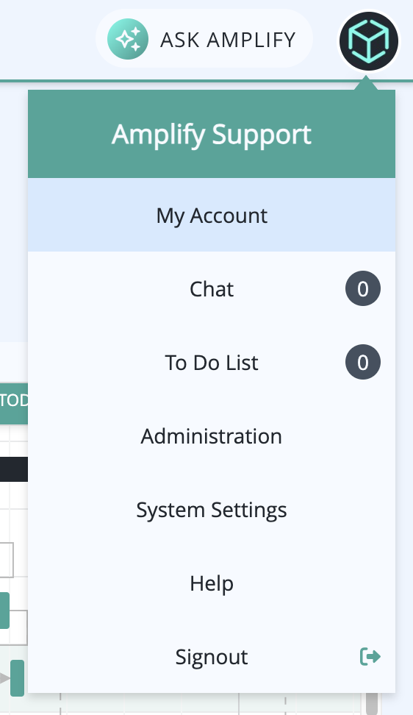This screenshot has height=715, width=413.
Task: Click the To Do List count badge
Action: pyautogui.click(x=363, y=362)
